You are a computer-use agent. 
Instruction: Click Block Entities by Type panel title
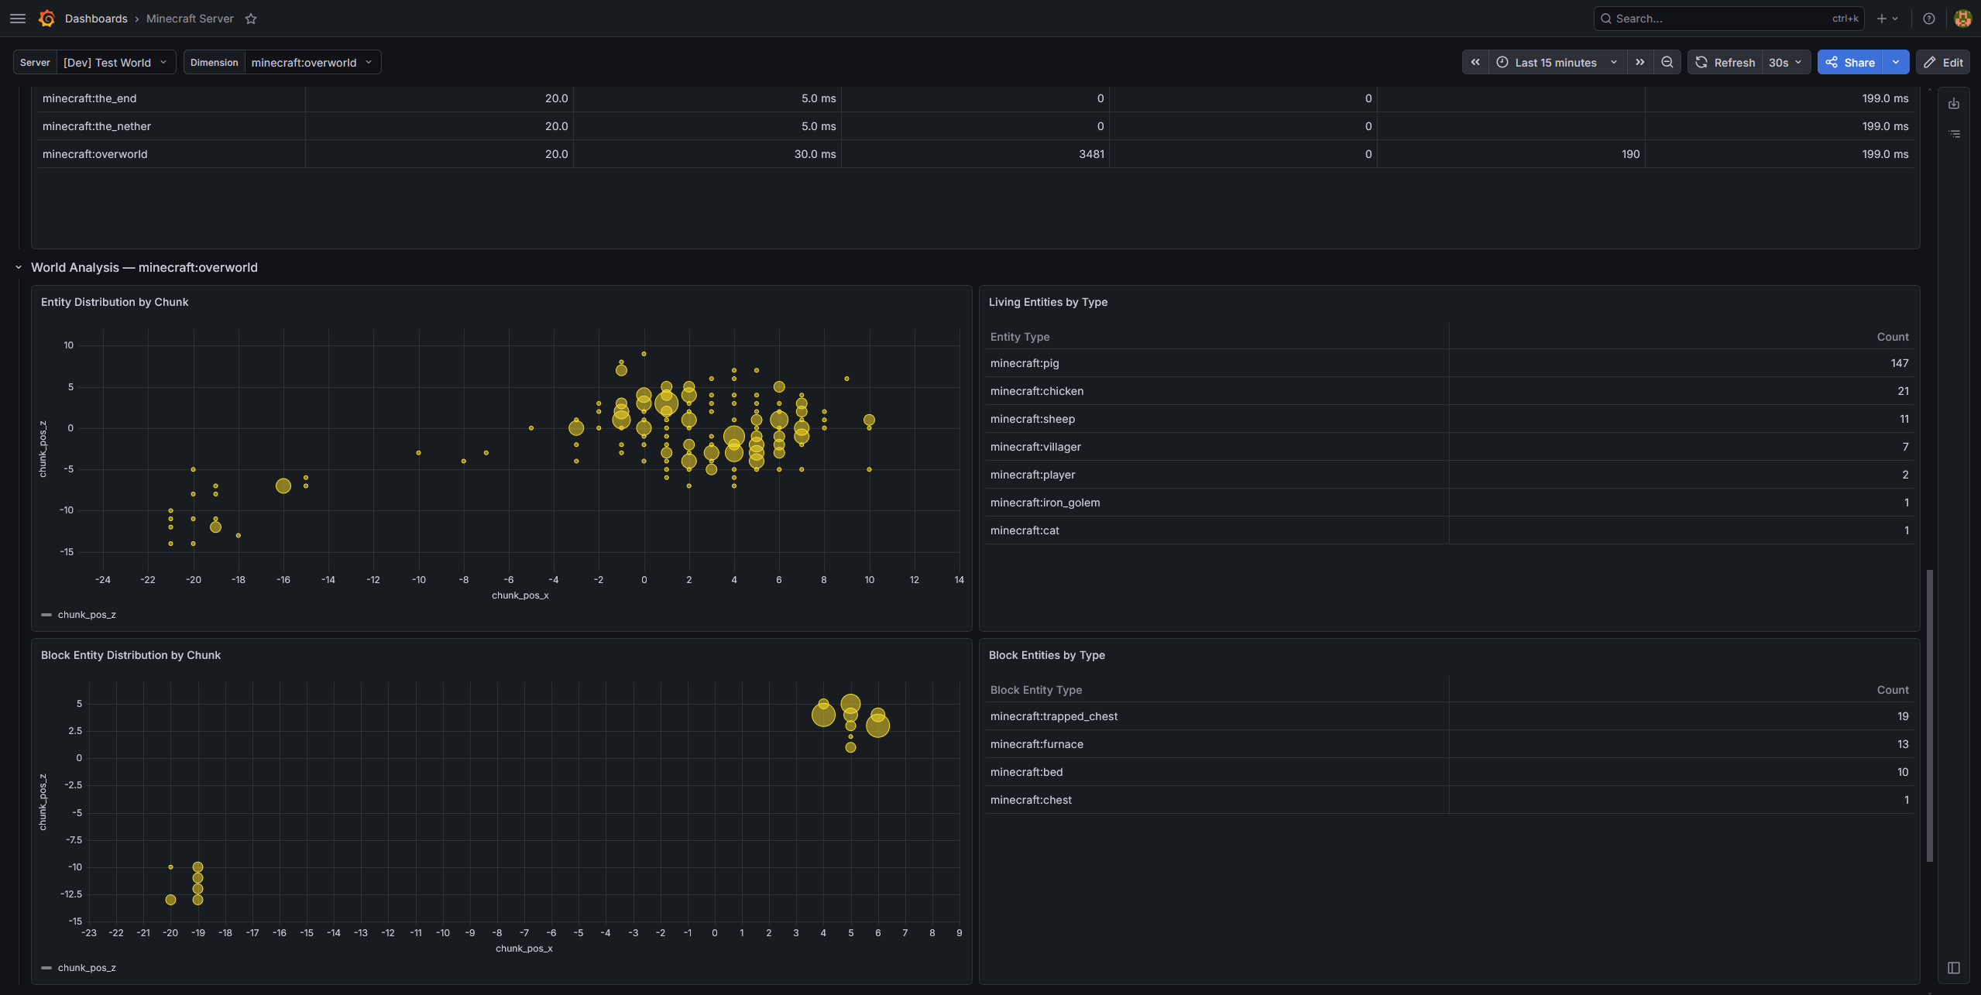1047,655
